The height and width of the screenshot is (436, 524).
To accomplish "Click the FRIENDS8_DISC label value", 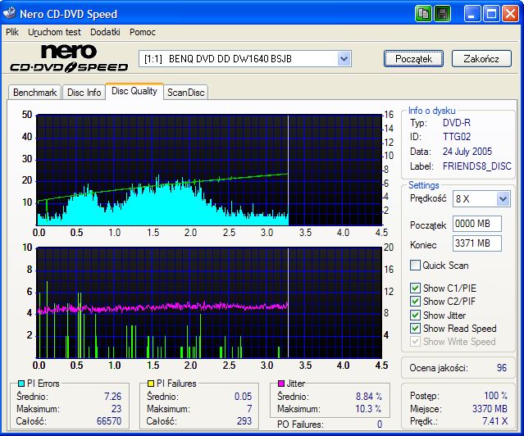I will pyautogui.click(x=477, y=166).
